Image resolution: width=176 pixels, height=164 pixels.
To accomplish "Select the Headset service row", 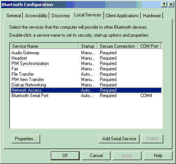I will 86,58.
